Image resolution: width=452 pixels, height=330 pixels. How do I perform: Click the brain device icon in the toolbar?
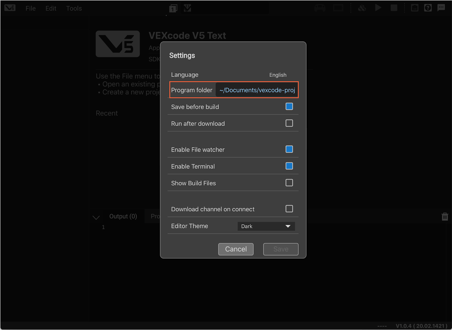pos(337,8)
